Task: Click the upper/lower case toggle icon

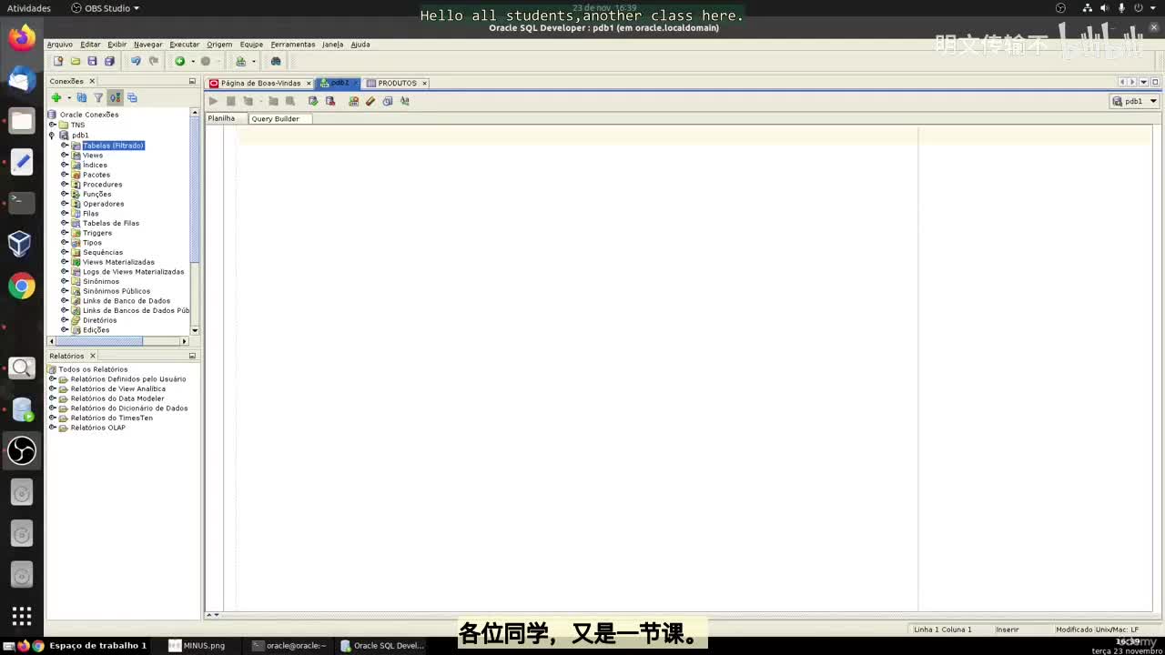Action: 405,101
